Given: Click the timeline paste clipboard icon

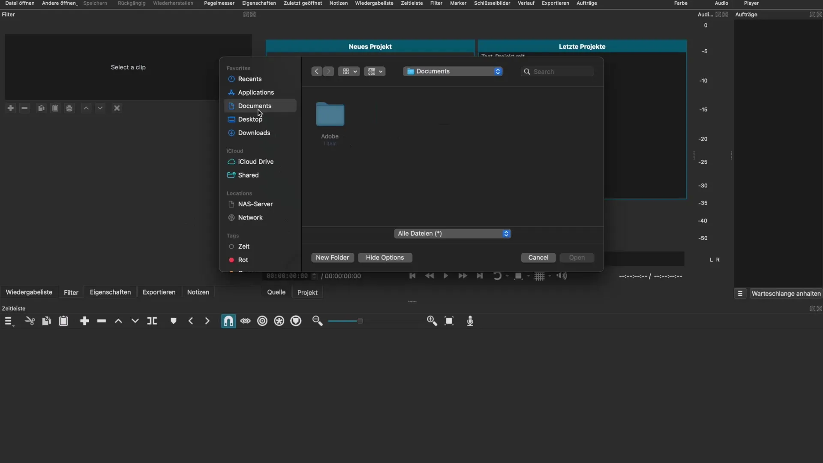Looking at the screenshot, I should pos(63,321).
